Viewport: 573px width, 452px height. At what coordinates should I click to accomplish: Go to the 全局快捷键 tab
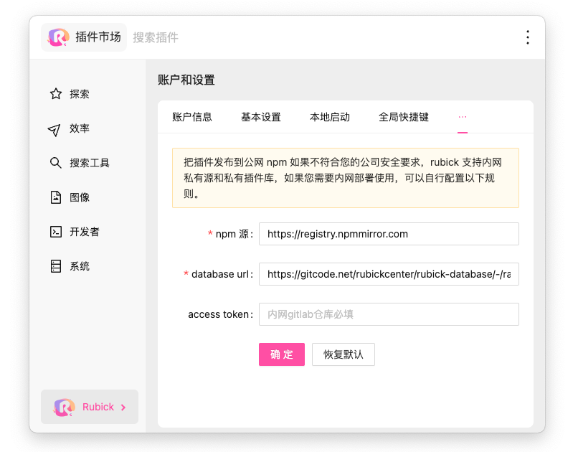(404, 117)
